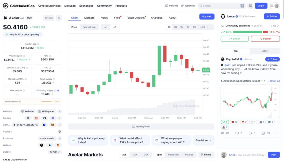Open the apps grid icon near Log In
Image resolution: width=284 pixels, height=161 pixels.
point(250,6)
